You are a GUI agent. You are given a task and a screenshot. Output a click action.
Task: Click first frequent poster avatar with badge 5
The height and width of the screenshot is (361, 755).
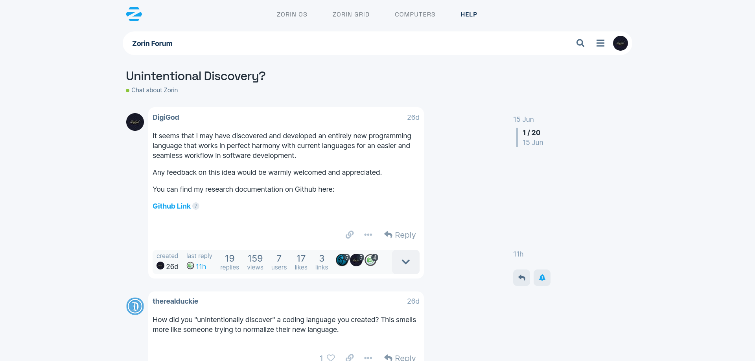pyautogui.click(x=342, y=260)
